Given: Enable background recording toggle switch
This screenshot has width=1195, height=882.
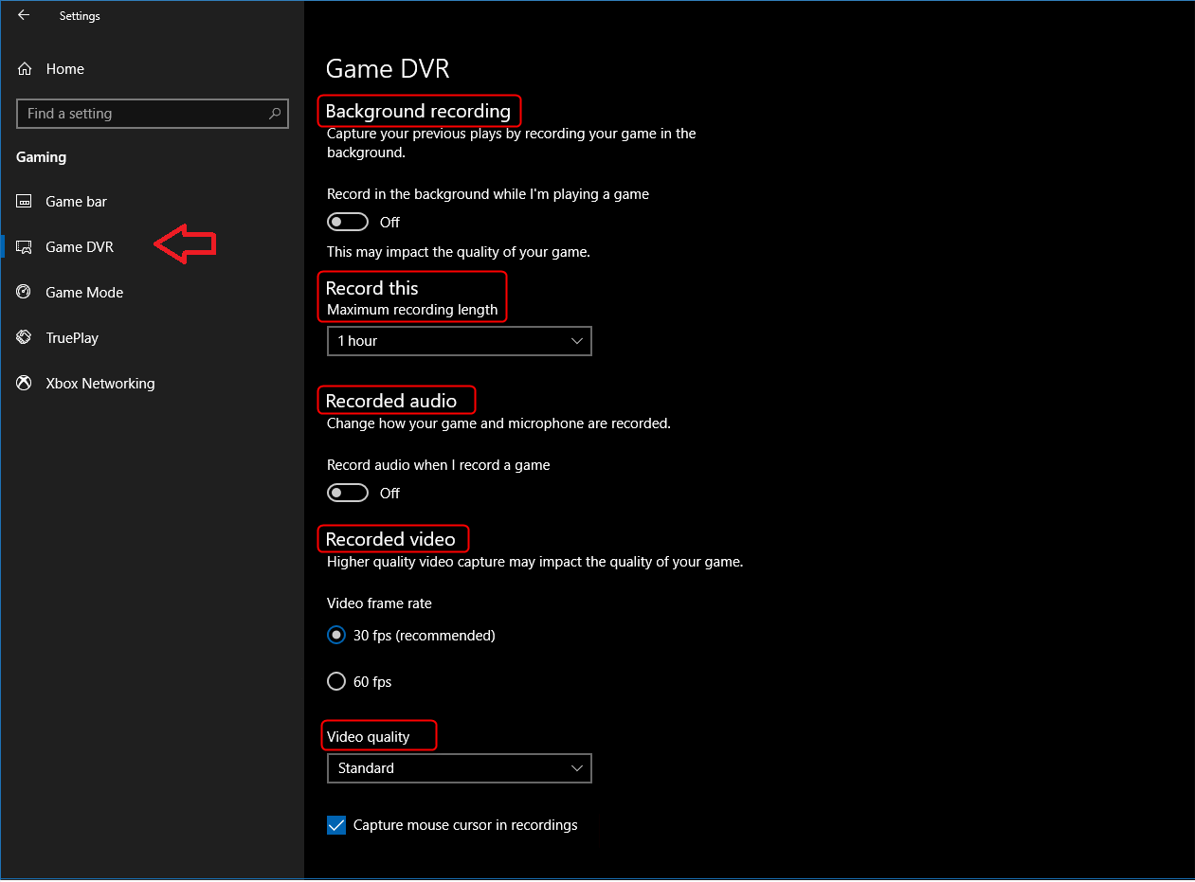Looking at the screenshot, I should (348, 222).
